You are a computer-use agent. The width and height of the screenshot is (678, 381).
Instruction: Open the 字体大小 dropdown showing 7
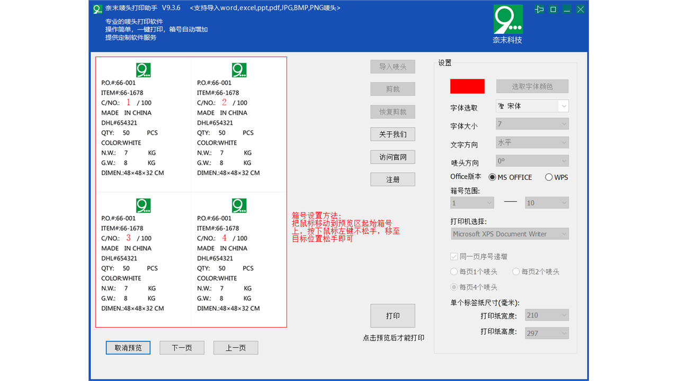pos(532,124)
